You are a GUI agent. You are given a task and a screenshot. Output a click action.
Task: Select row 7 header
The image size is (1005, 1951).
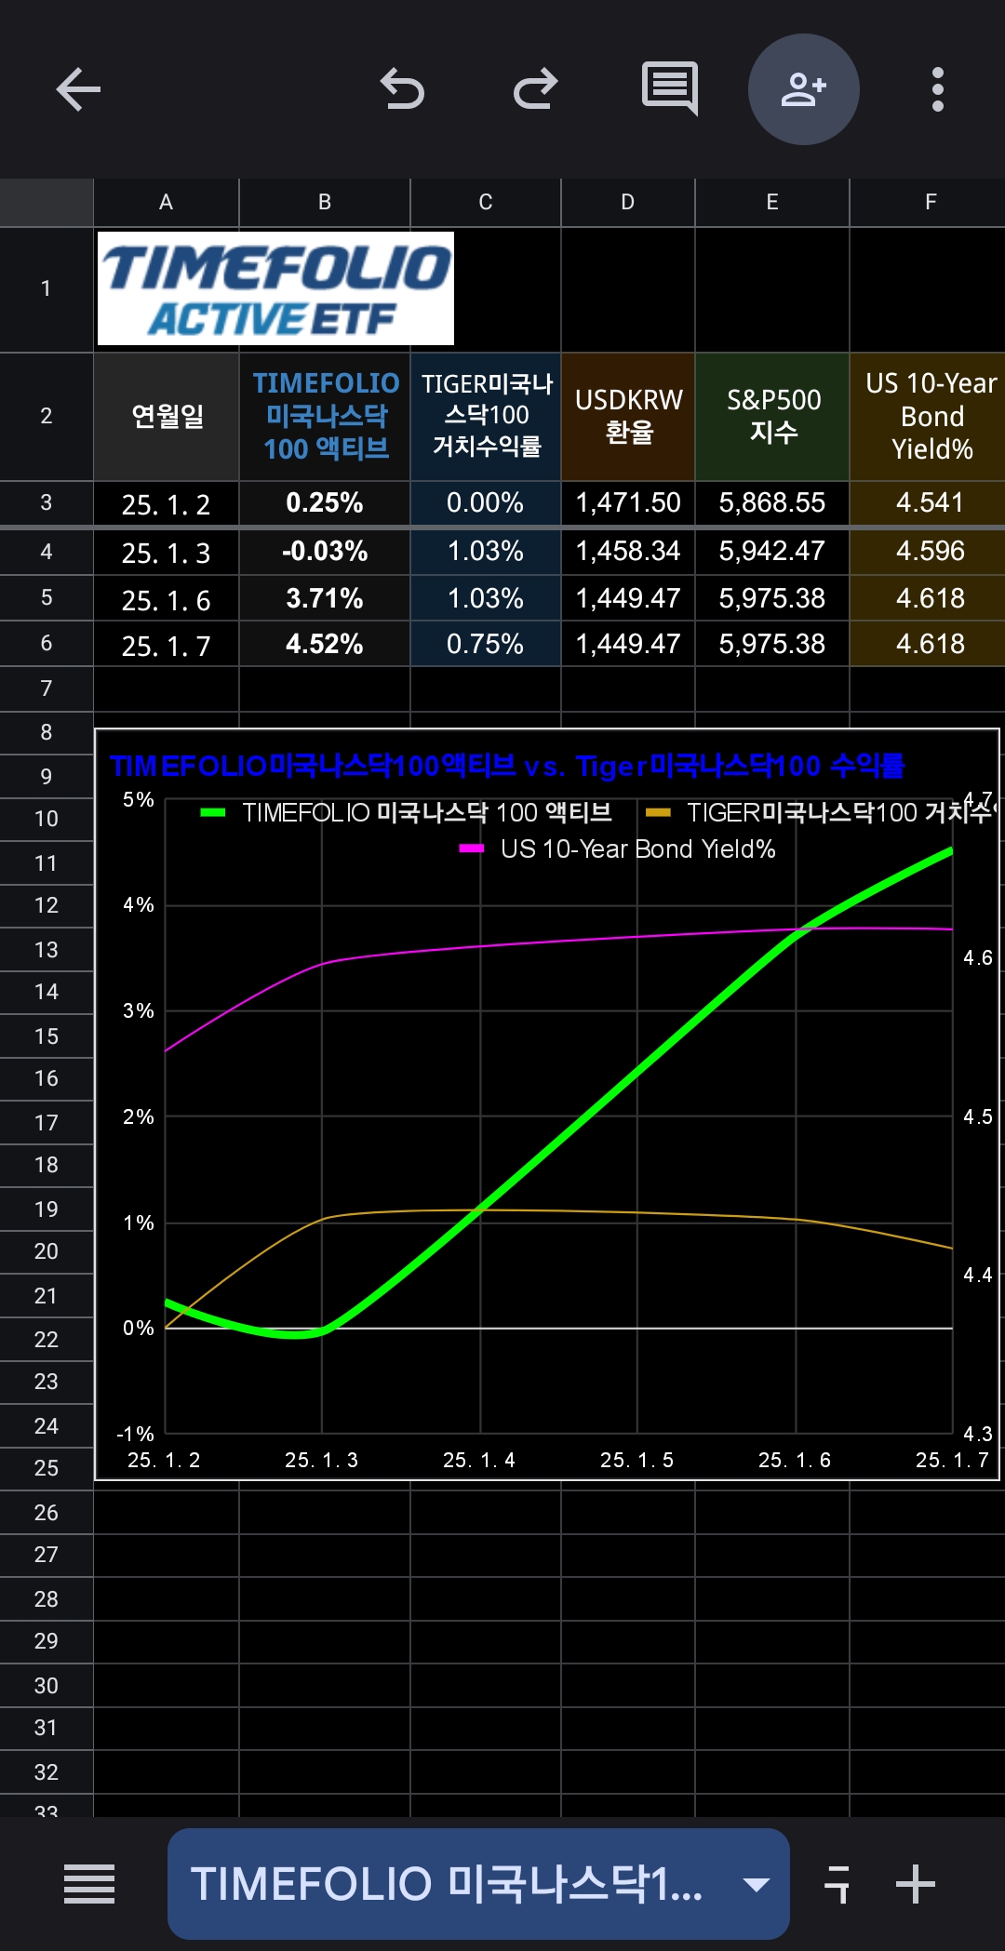click(x=47, y=689)
